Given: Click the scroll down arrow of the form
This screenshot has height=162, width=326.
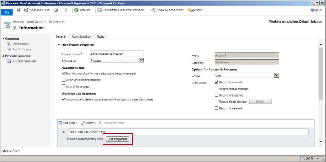Looking at the screenshot, I should [x=321, y=141].
